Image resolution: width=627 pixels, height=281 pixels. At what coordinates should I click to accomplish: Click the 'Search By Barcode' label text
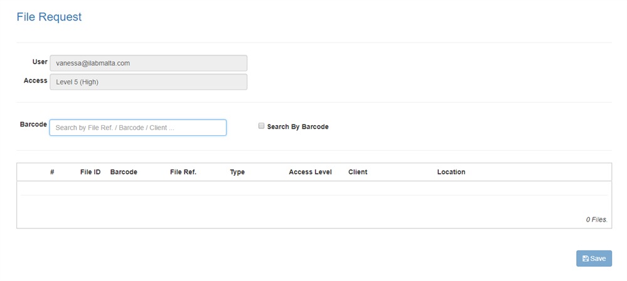297,126
